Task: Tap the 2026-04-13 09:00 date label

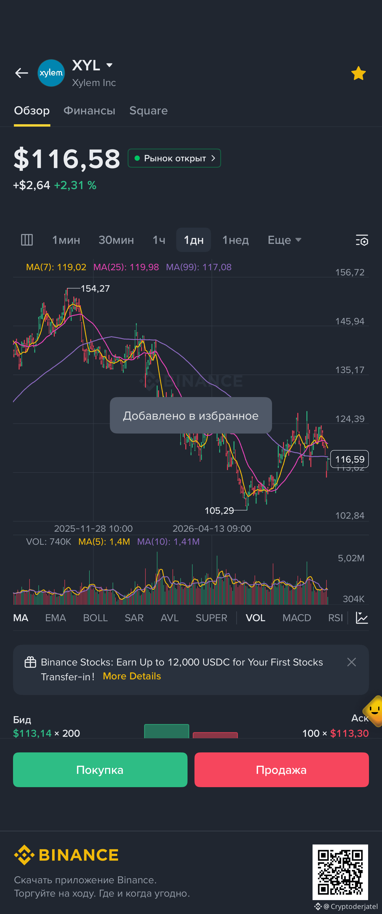Action: [212, 529]
